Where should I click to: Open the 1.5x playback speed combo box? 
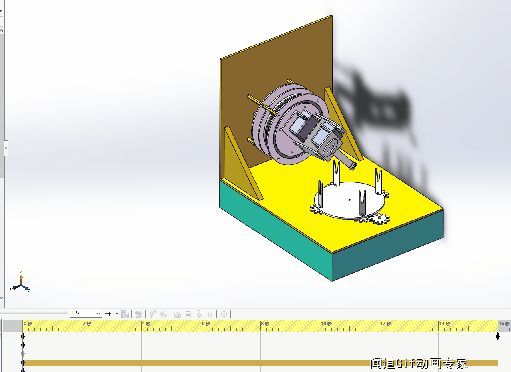86,313
